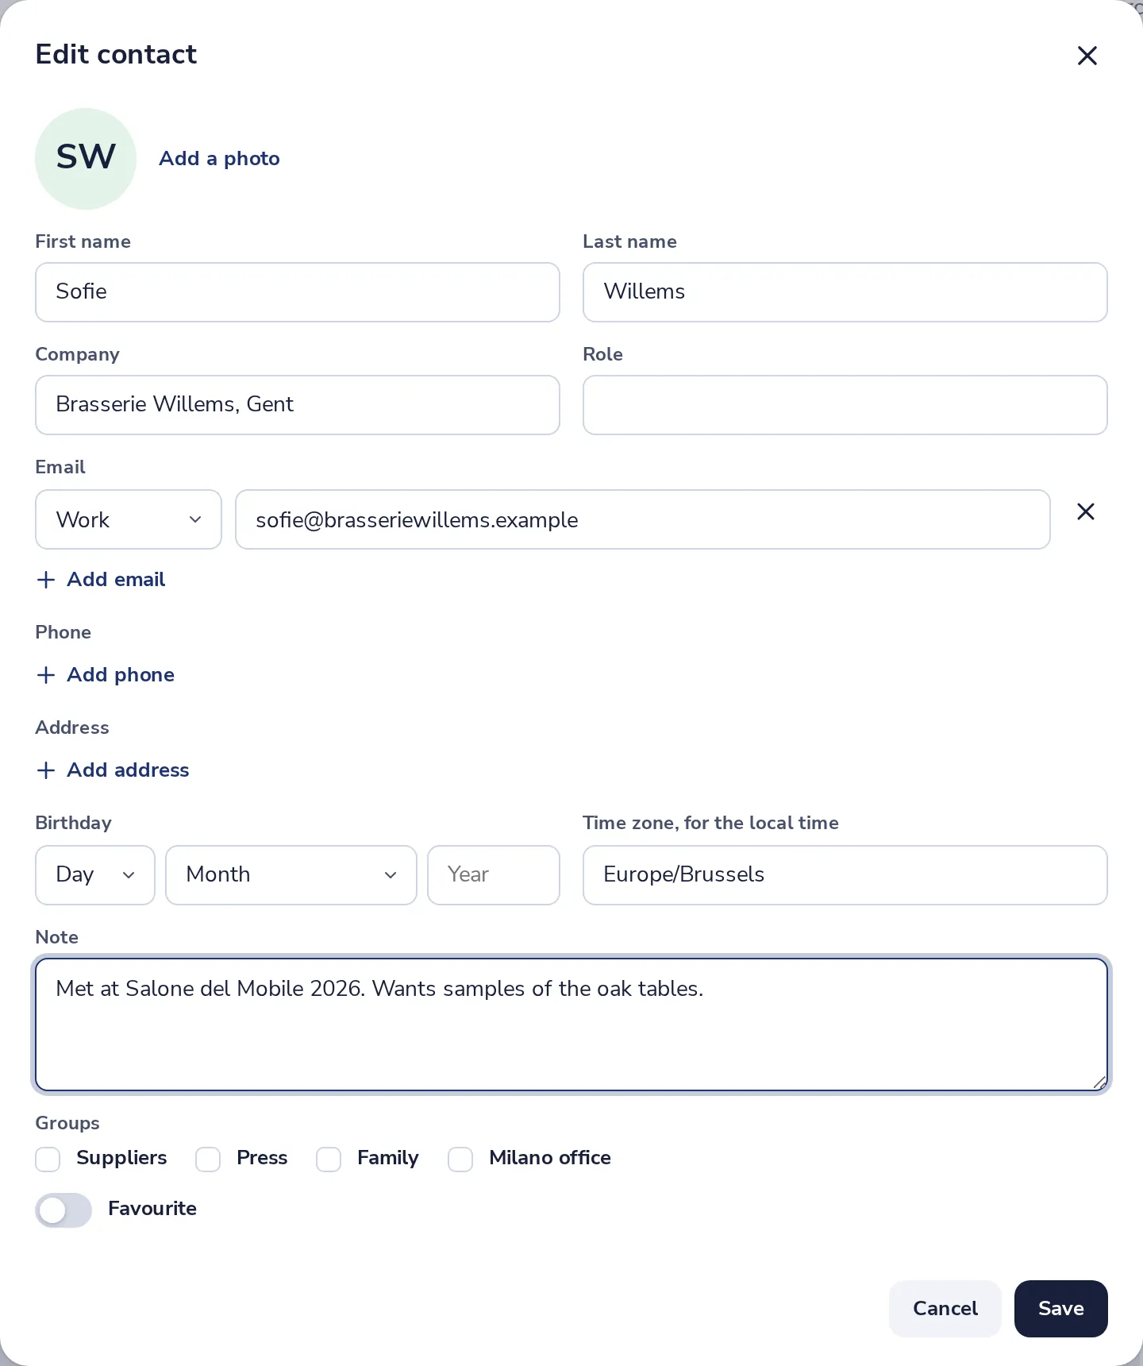Click the plus icon beside Add email
1143x1366 pixels.
click(x=46, y=580)
